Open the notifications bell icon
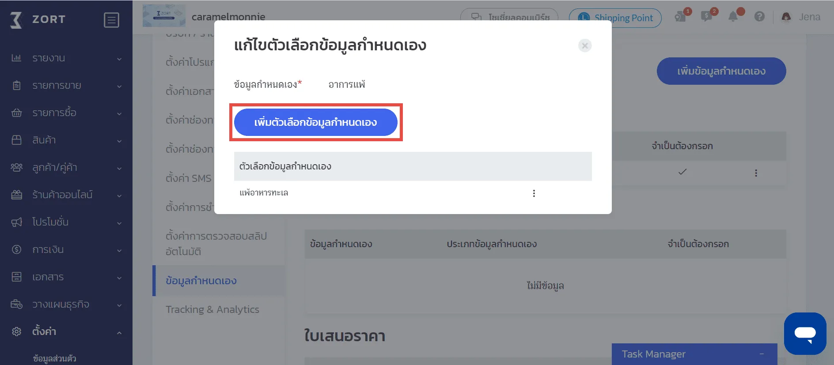The width and height of the screenshot is (834, 365). point(733,17)
